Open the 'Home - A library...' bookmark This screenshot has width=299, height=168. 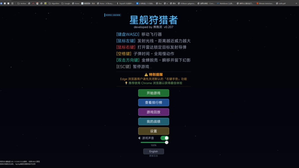pyautogui.click(x=105, y=3)
